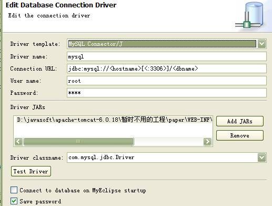Open the Driver classname dropdown arrow
272x206 pixels.
pos(262,158)
